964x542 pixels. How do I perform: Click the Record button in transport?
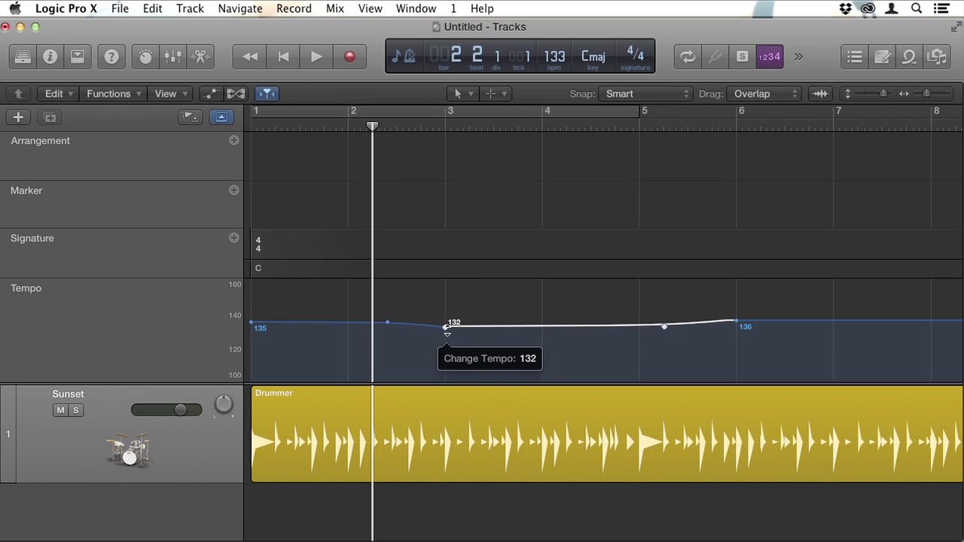[349, 56]
